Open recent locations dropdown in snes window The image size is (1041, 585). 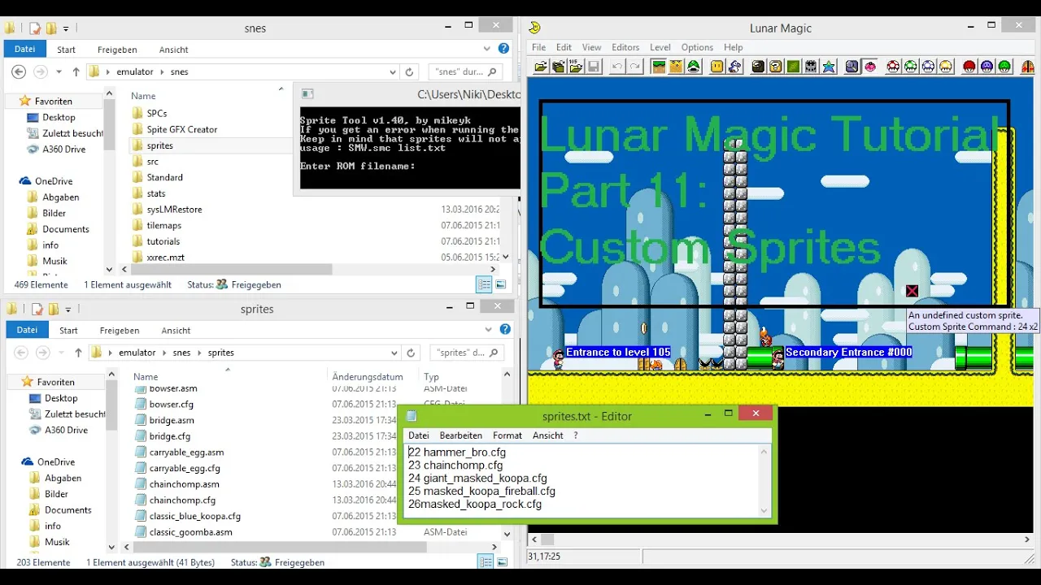59,72
